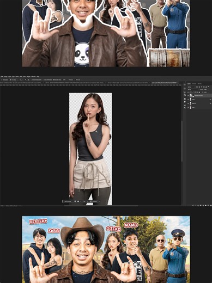The height and width of the screenshot is (283, 212).
Task: Click the lock image pixels brush icon
Action: click(193, 92)
